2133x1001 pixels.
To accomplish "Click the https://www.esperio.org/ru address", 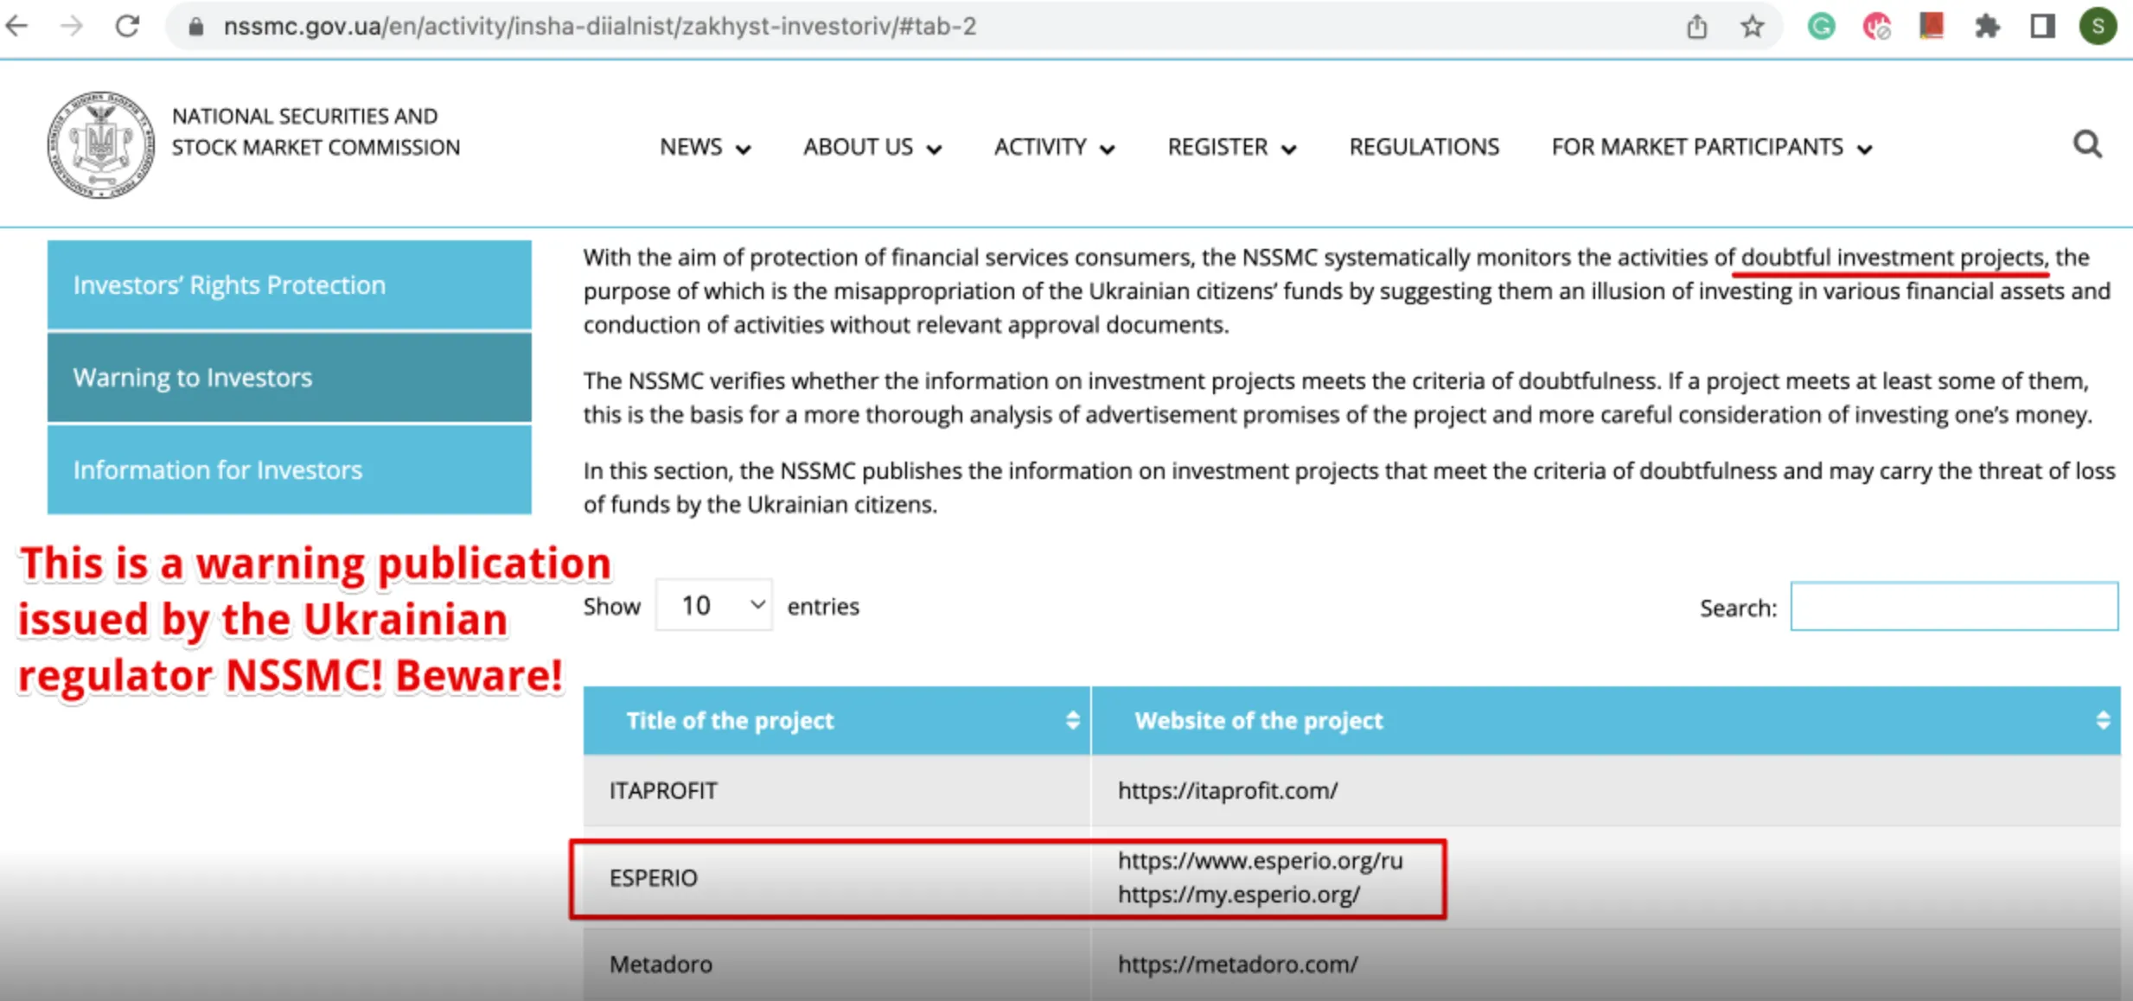I will coord(1260,861).
